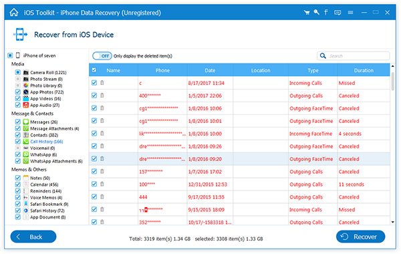Viewport: 401px width, 254px height.
Task: Open the Facebook share icon
Action: 326,12
